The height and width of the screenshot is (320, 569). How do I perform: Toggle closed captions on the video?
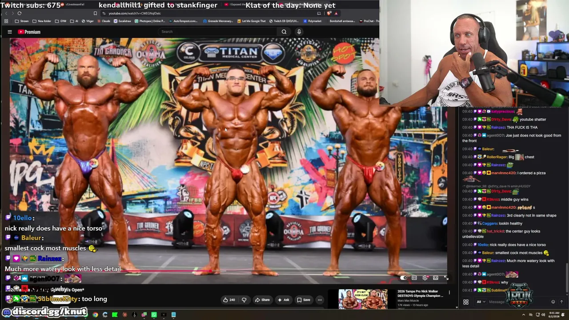(414, 278)
